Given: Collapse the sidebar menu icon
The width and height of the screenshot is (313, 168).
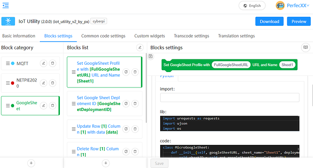Looking at the screenshot, I should coord(5,5).
